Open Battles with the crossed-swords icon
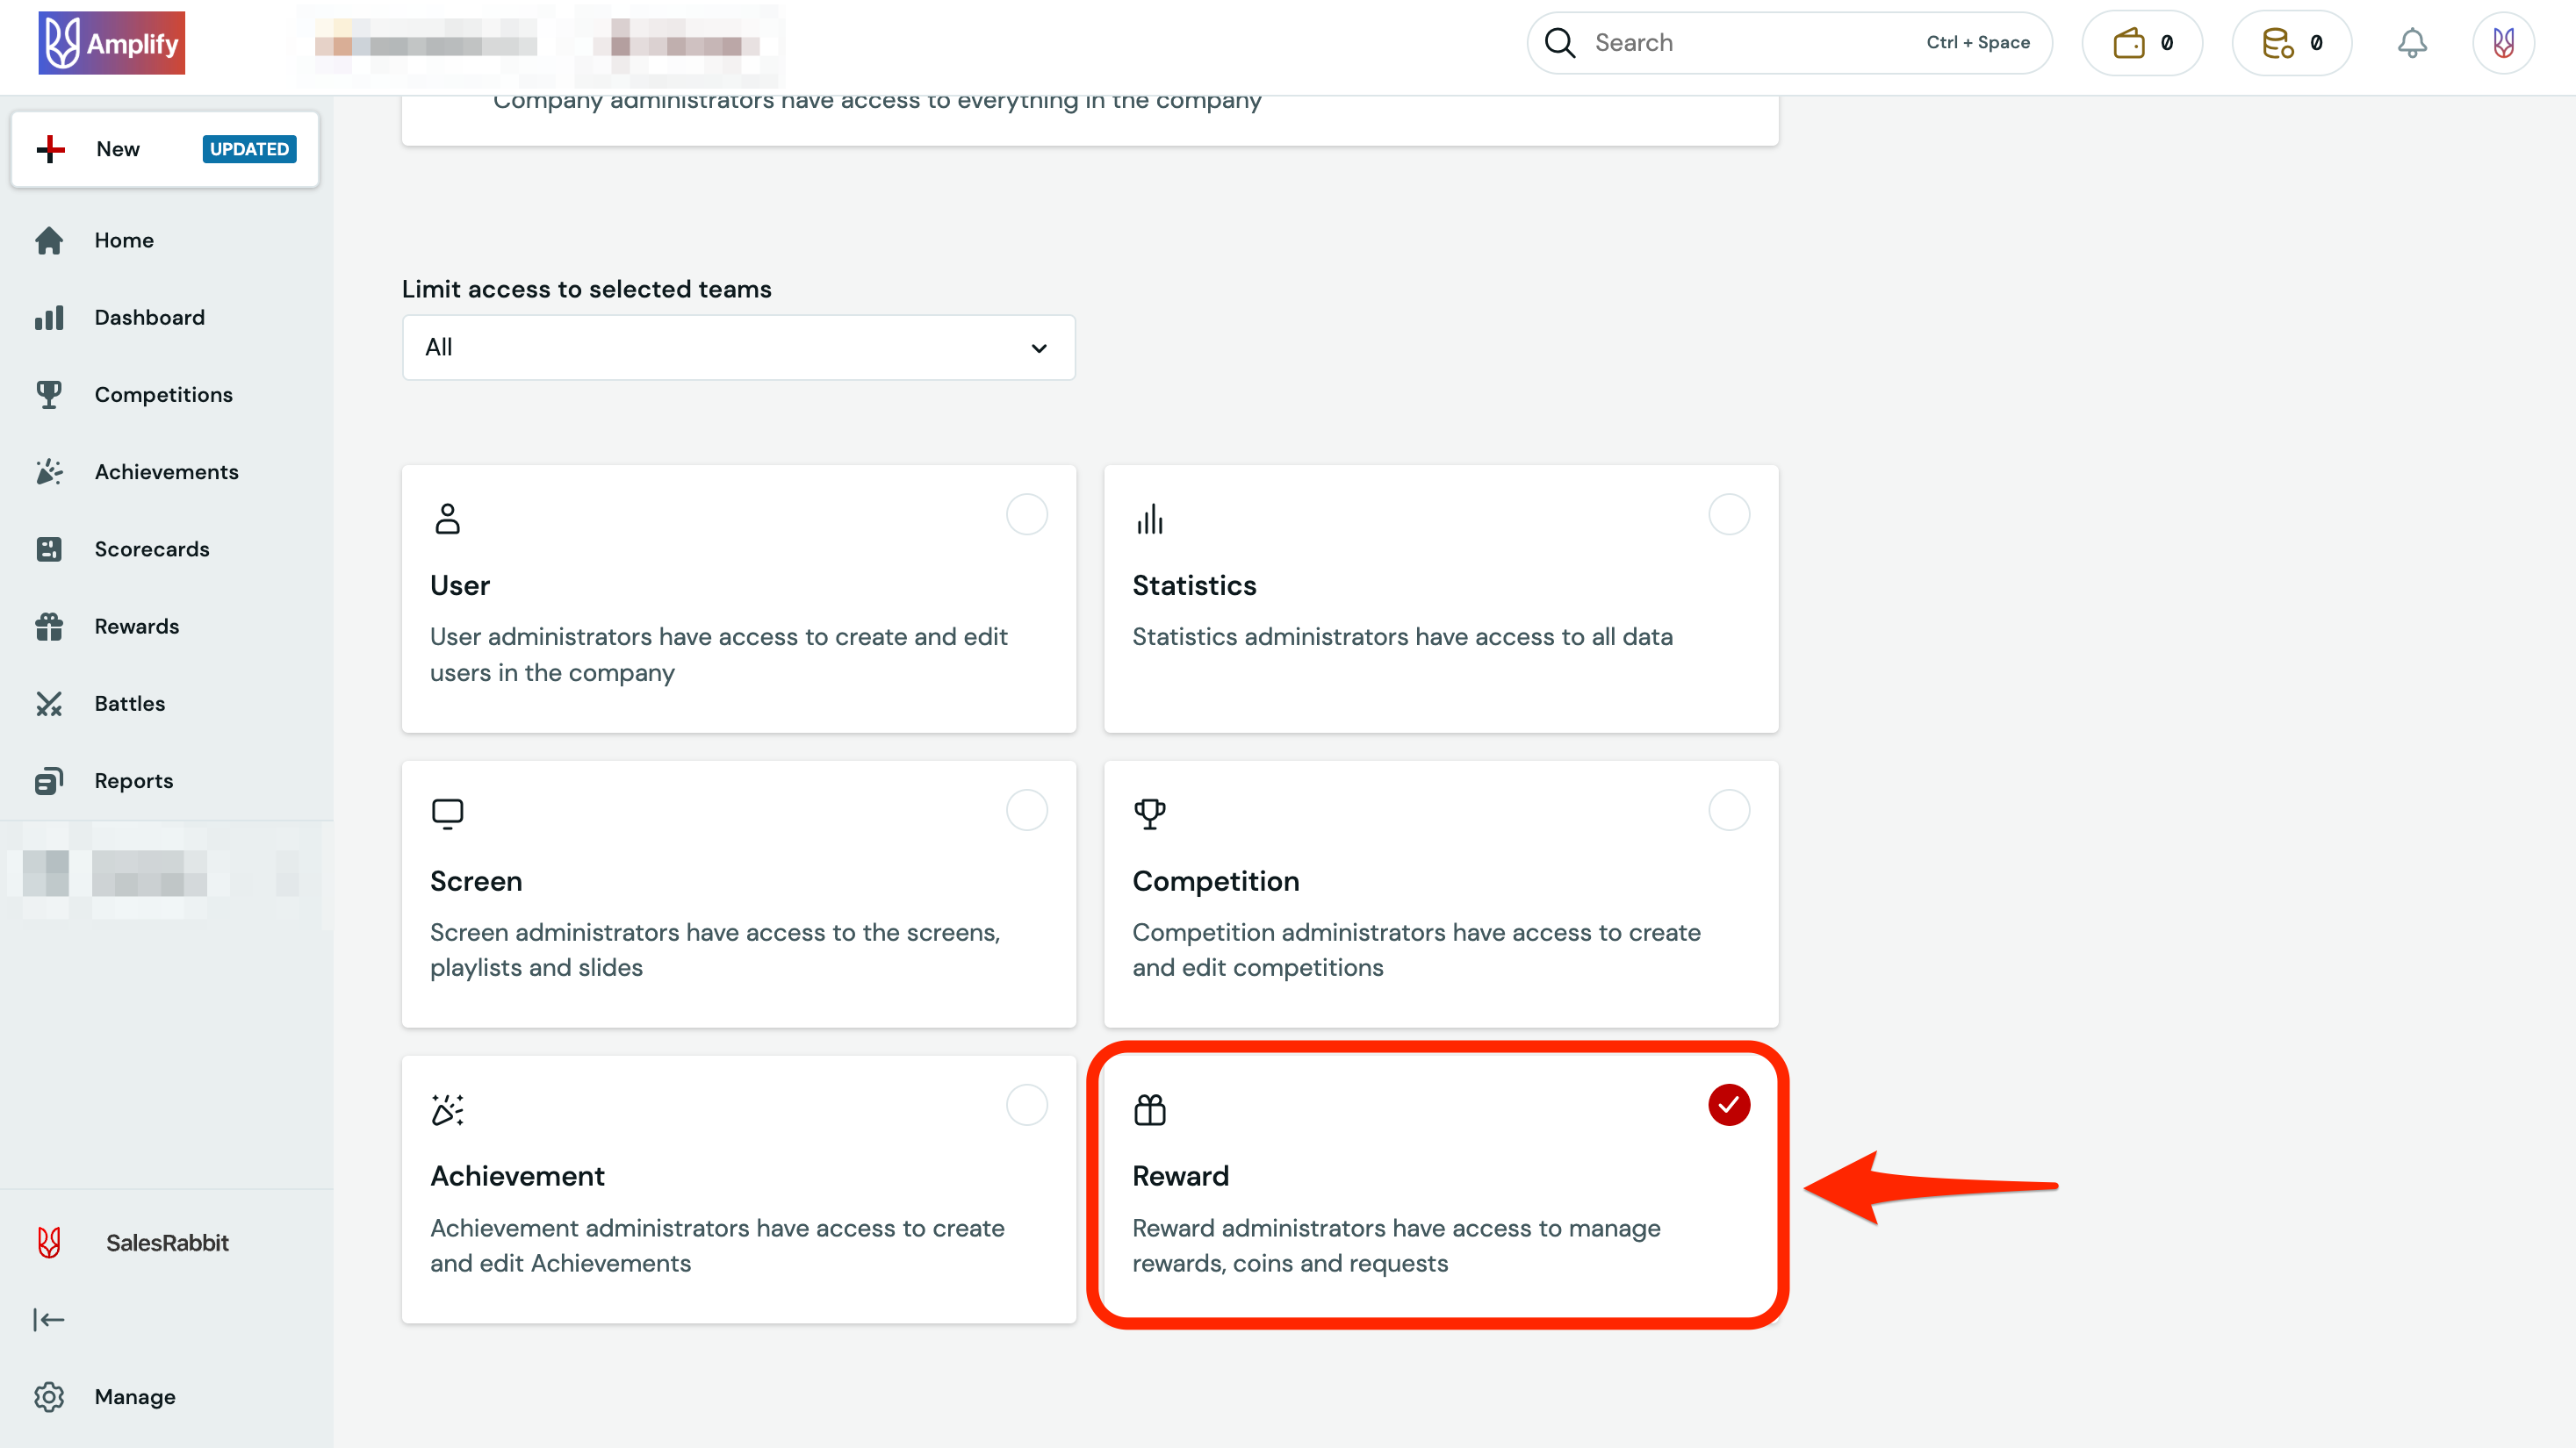This screenshot has width=2576, height=1448. tap(49, 703)
